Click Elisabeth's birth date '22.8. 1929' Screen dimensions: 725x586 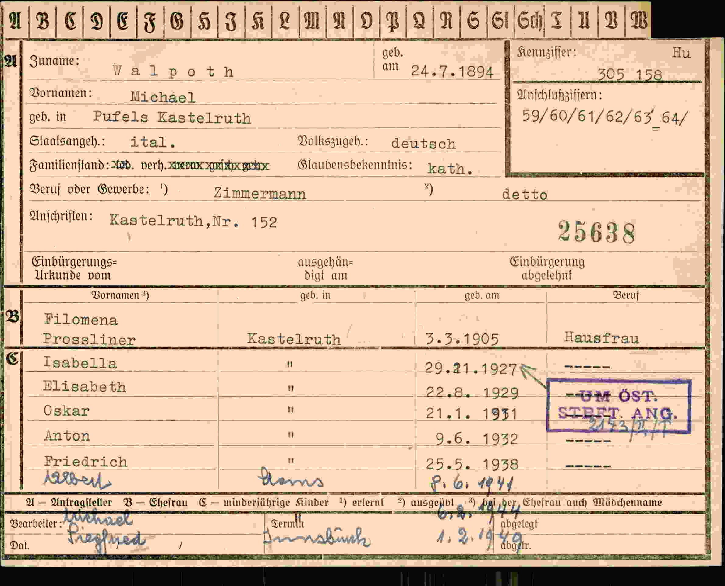pyautogui.click(x=472, y=392)
